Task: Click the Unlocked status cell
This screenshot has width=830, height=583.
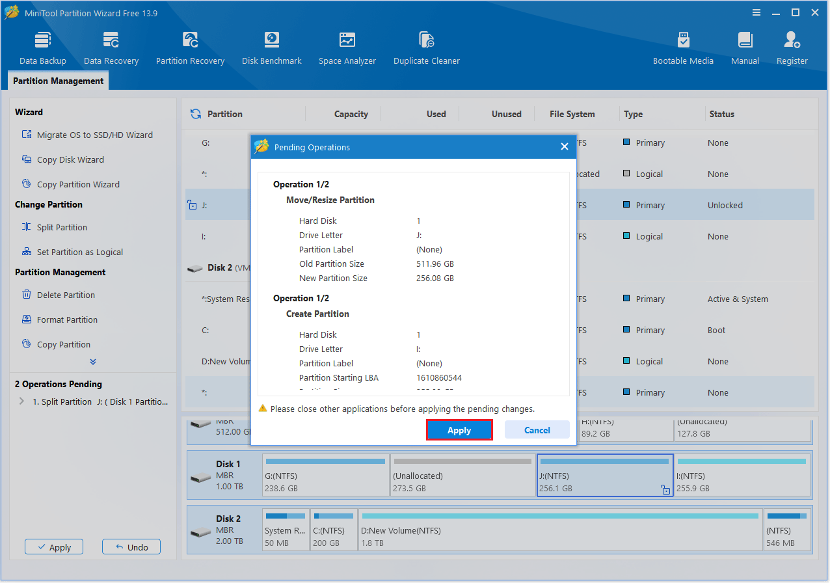Action: (x=725, y=205)
